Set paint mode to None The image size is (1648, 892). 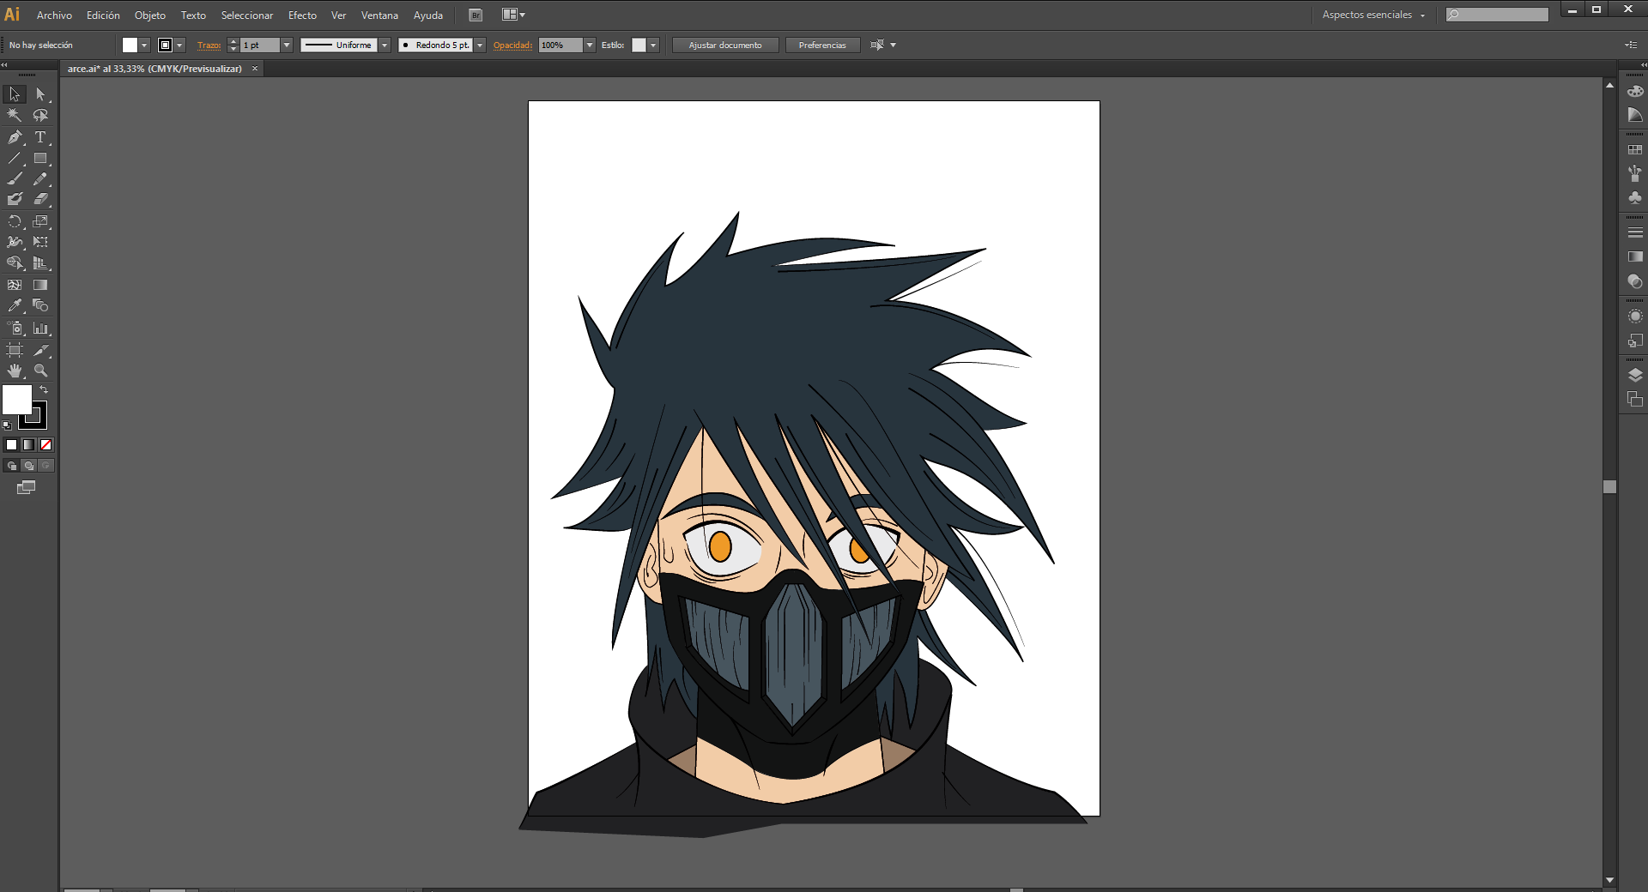46,444
